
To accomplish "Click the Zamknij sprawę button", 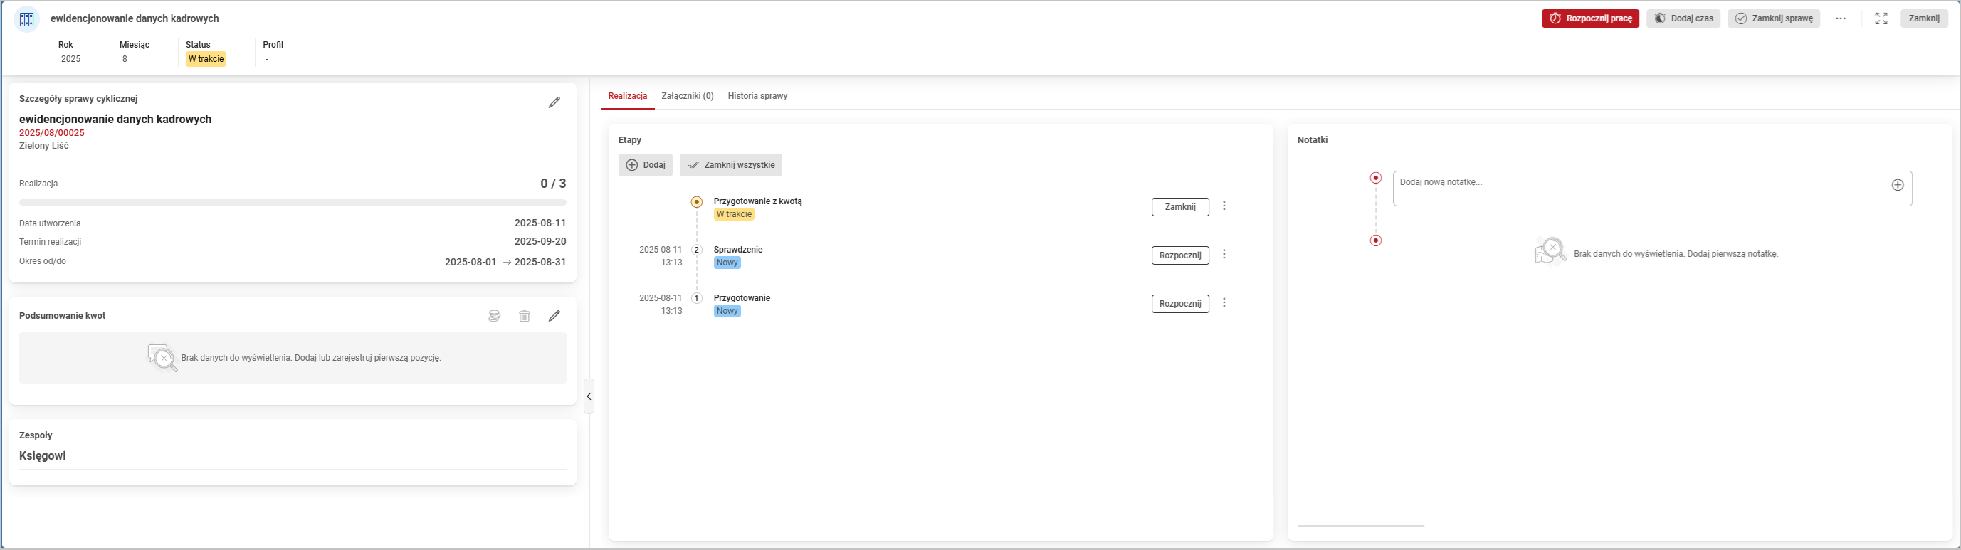I will click(x=1773, y=18).
